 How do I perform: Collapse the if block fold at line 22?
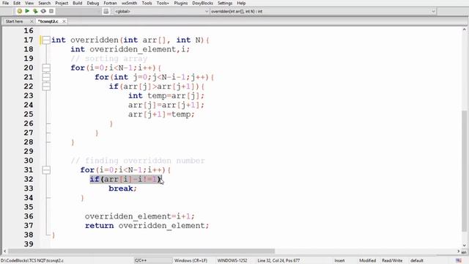(x=46, y=87)
